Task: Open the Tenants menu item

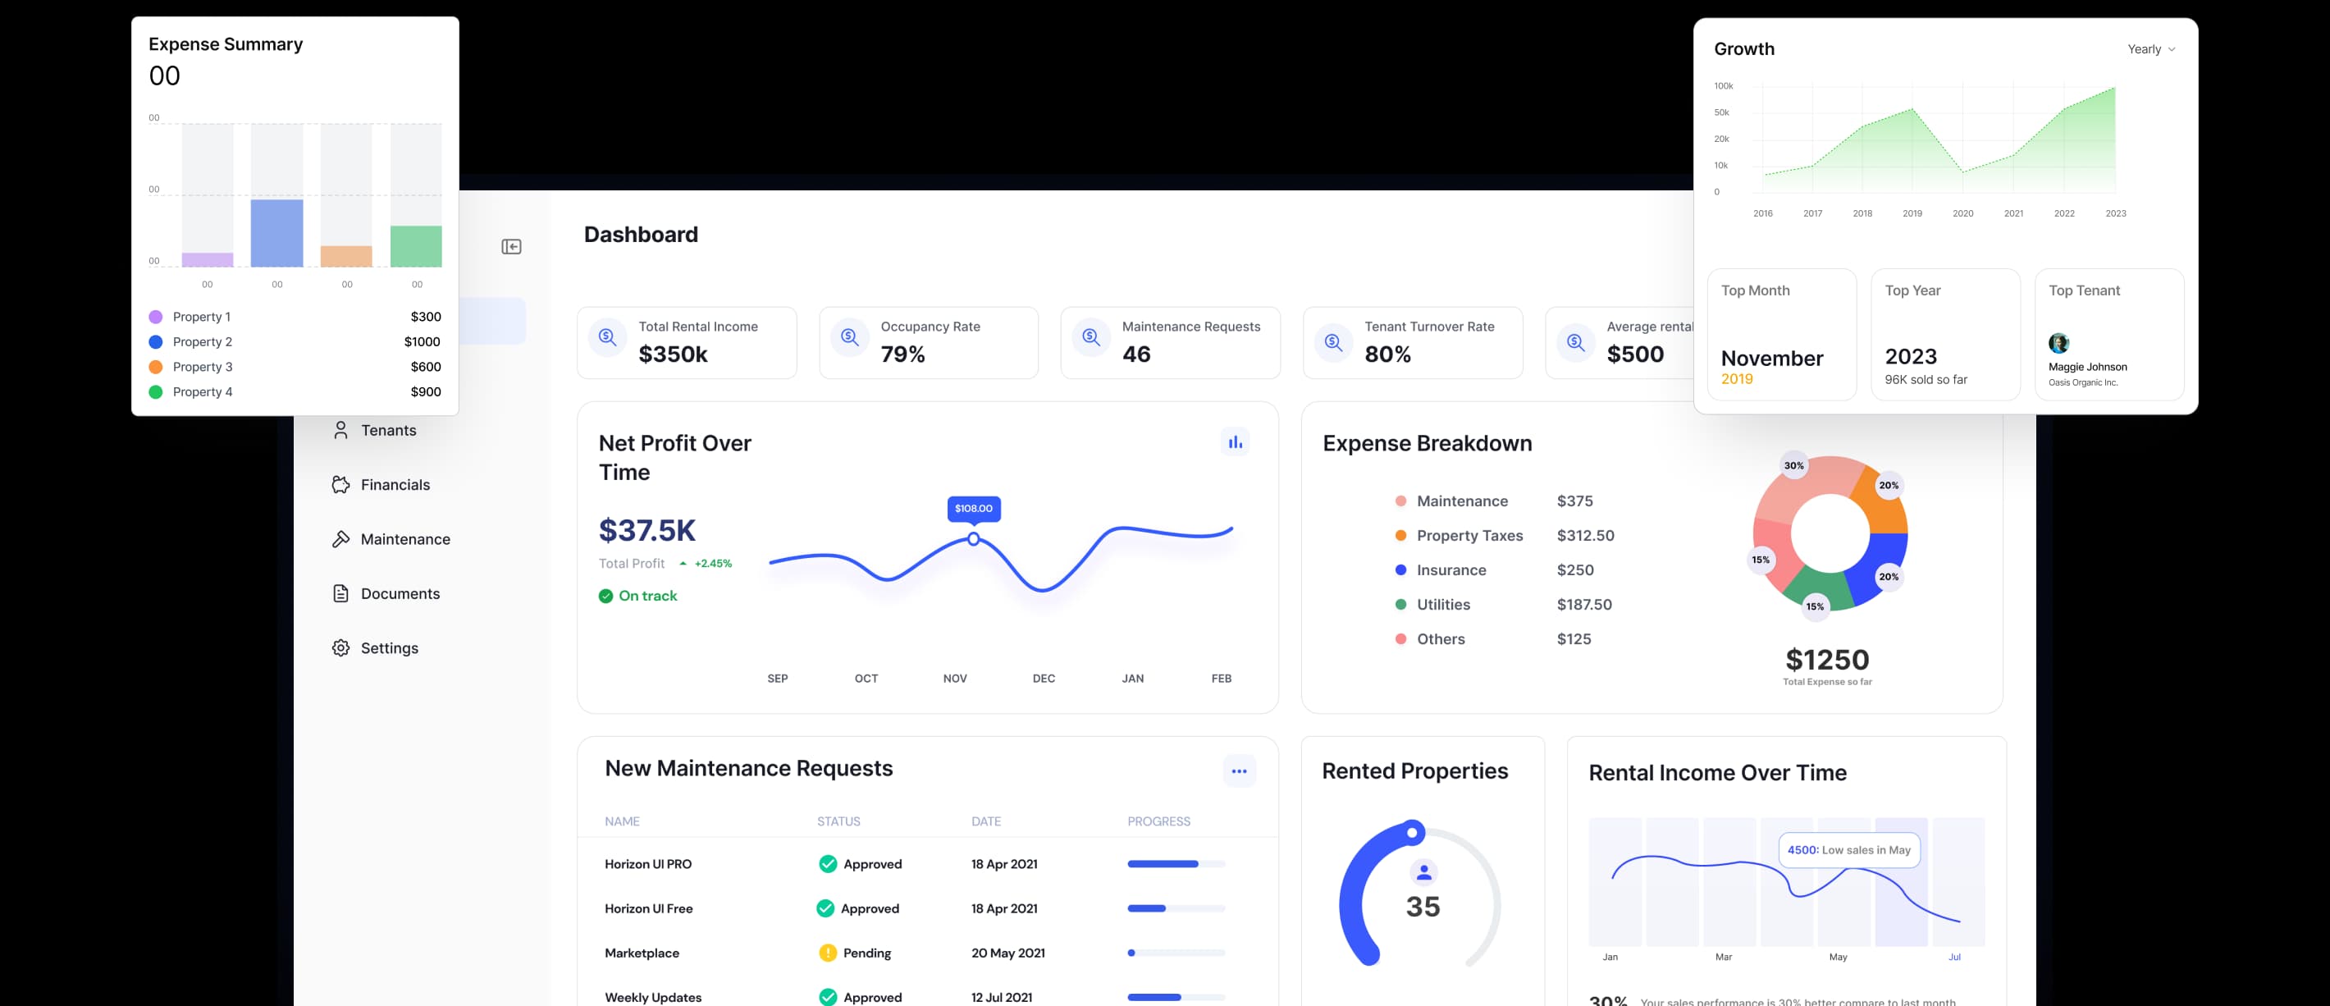Action: click(388, 431)
